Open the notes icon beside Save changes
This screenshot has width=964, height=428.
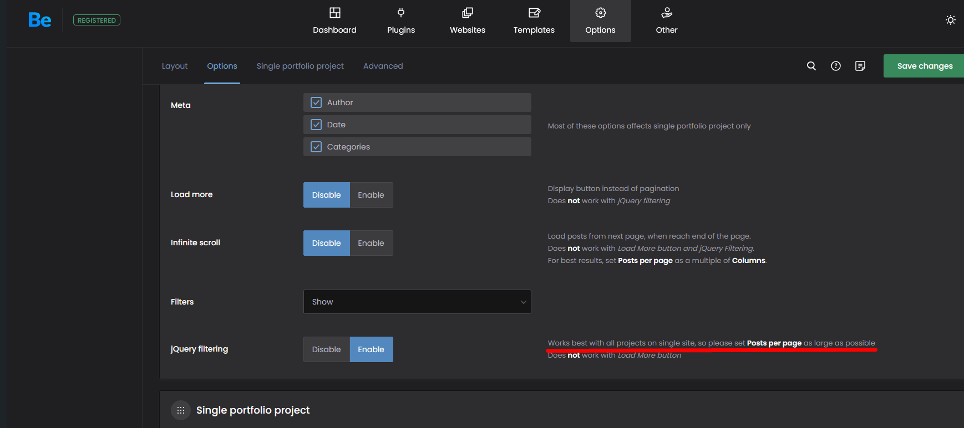tap(860, 66)
